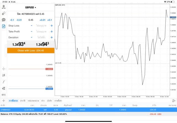Activate the crosshair cursor tool

point(4,69)
